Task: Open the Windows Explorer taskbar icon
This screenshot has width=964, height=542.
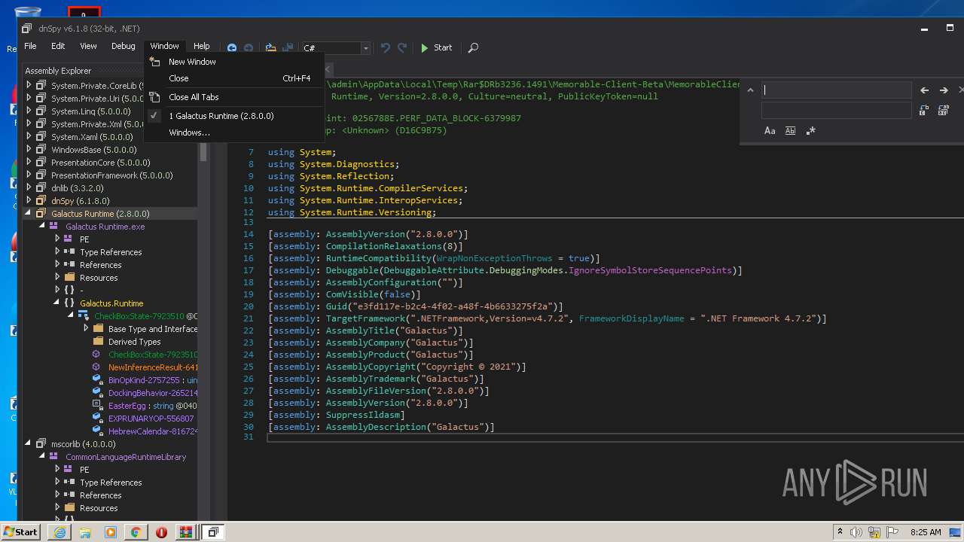Action: click(85, 531)
